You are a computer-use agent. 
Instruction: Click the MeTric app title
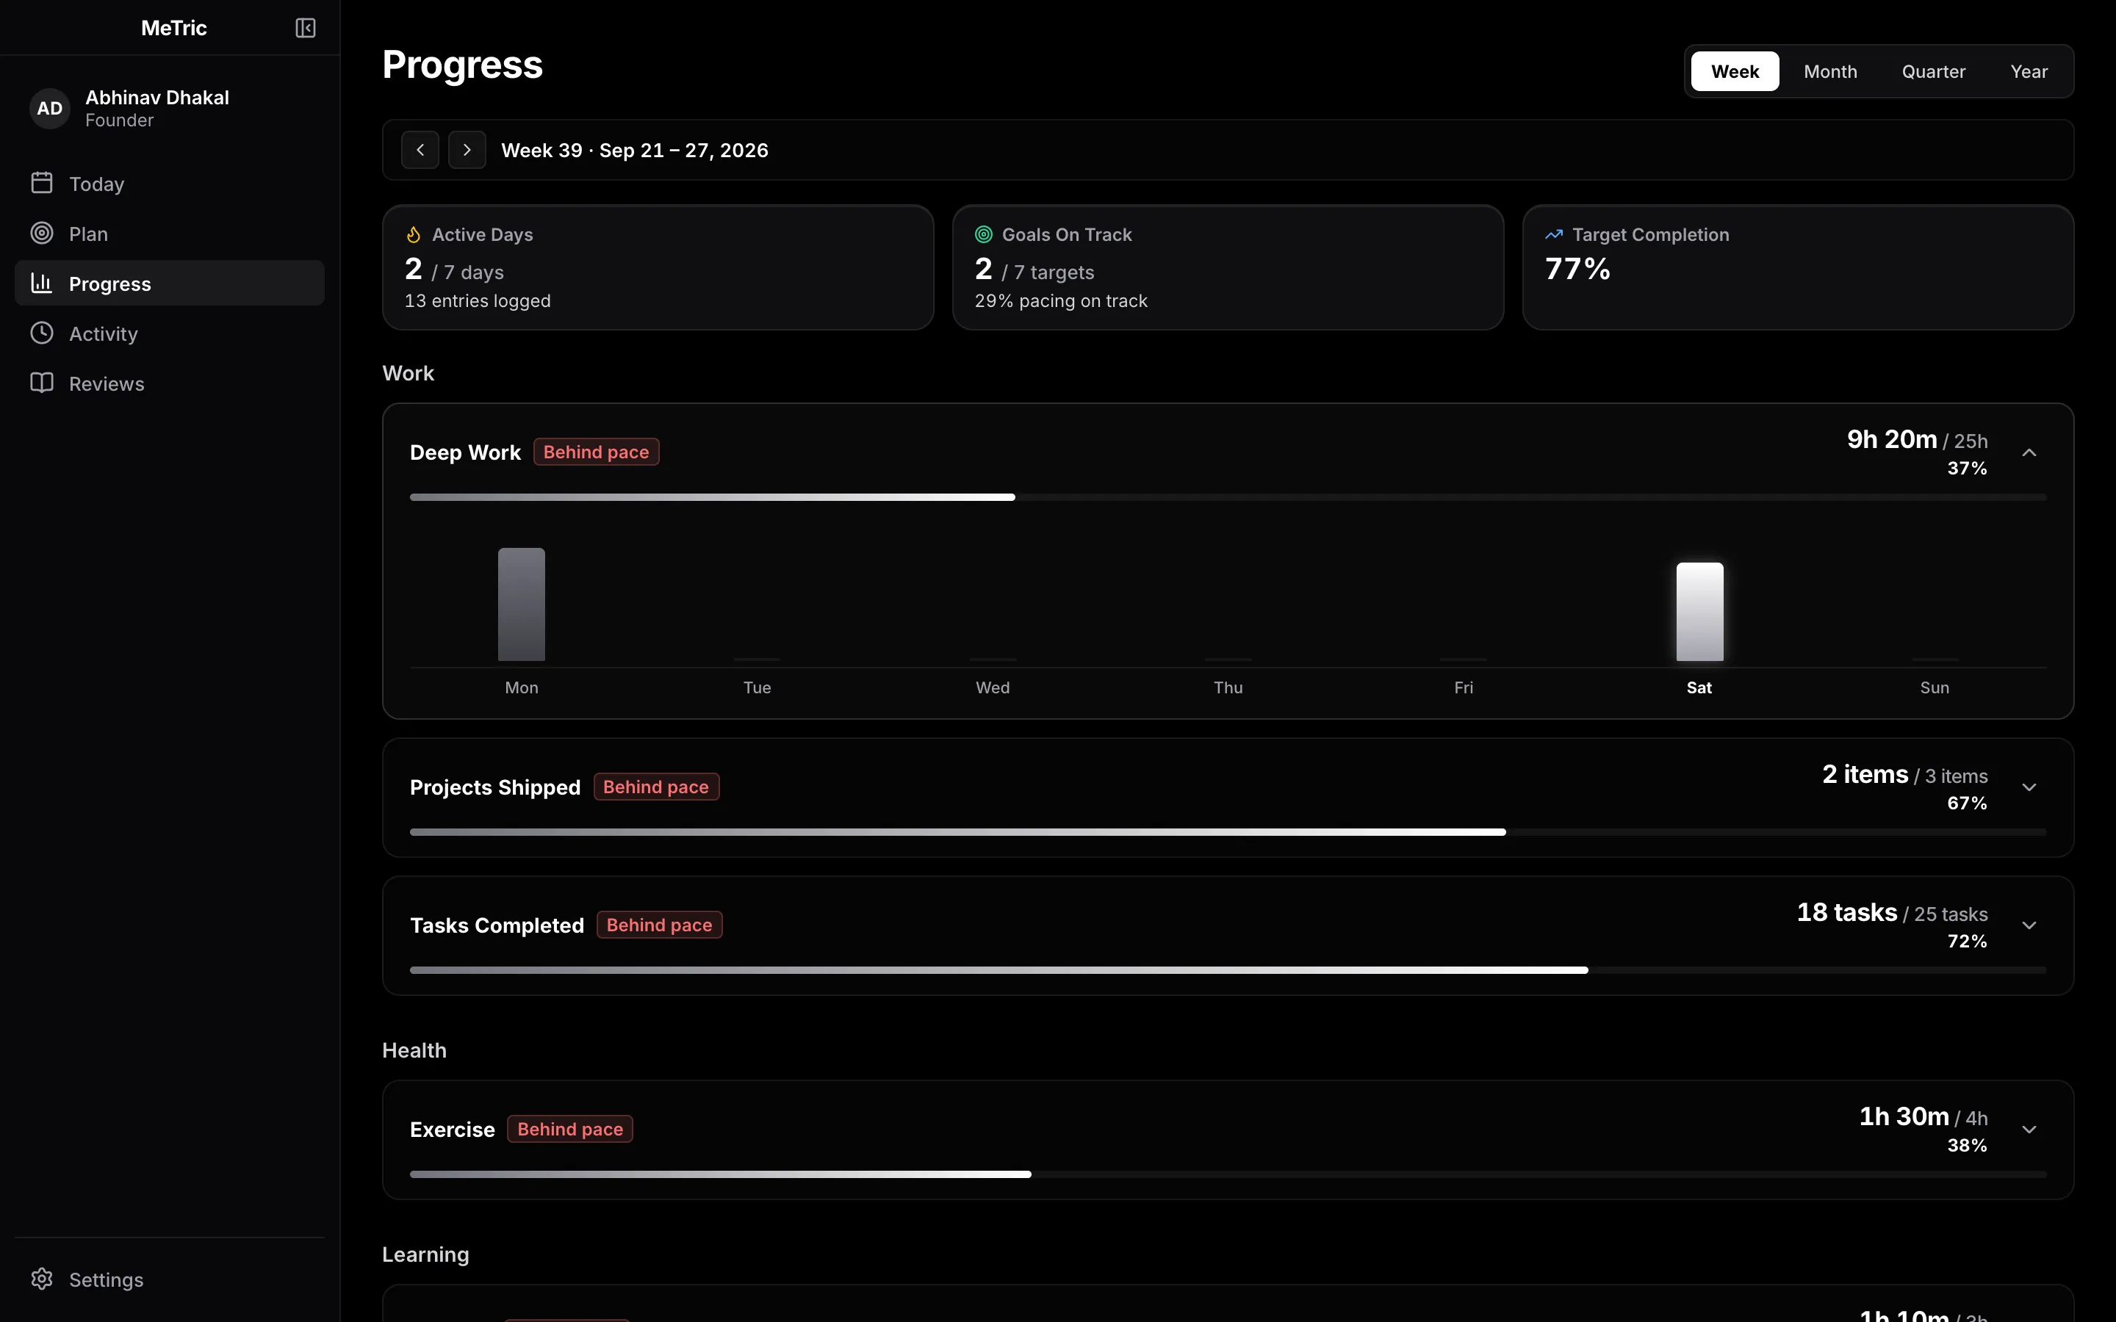point(174,28)
